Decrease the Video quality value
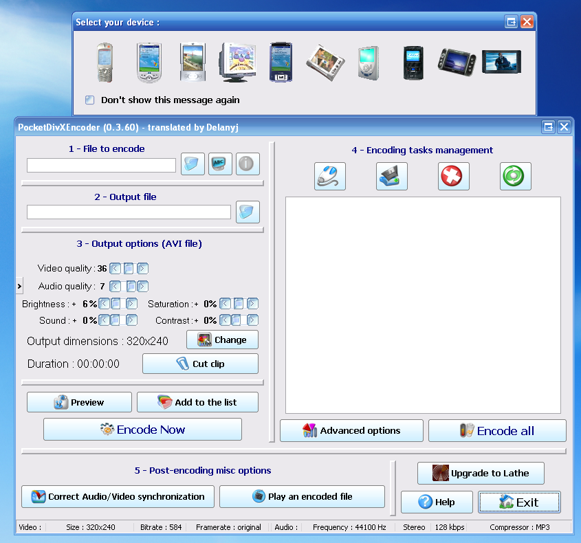This screenshot has height=543, width=581. [116, 269]
